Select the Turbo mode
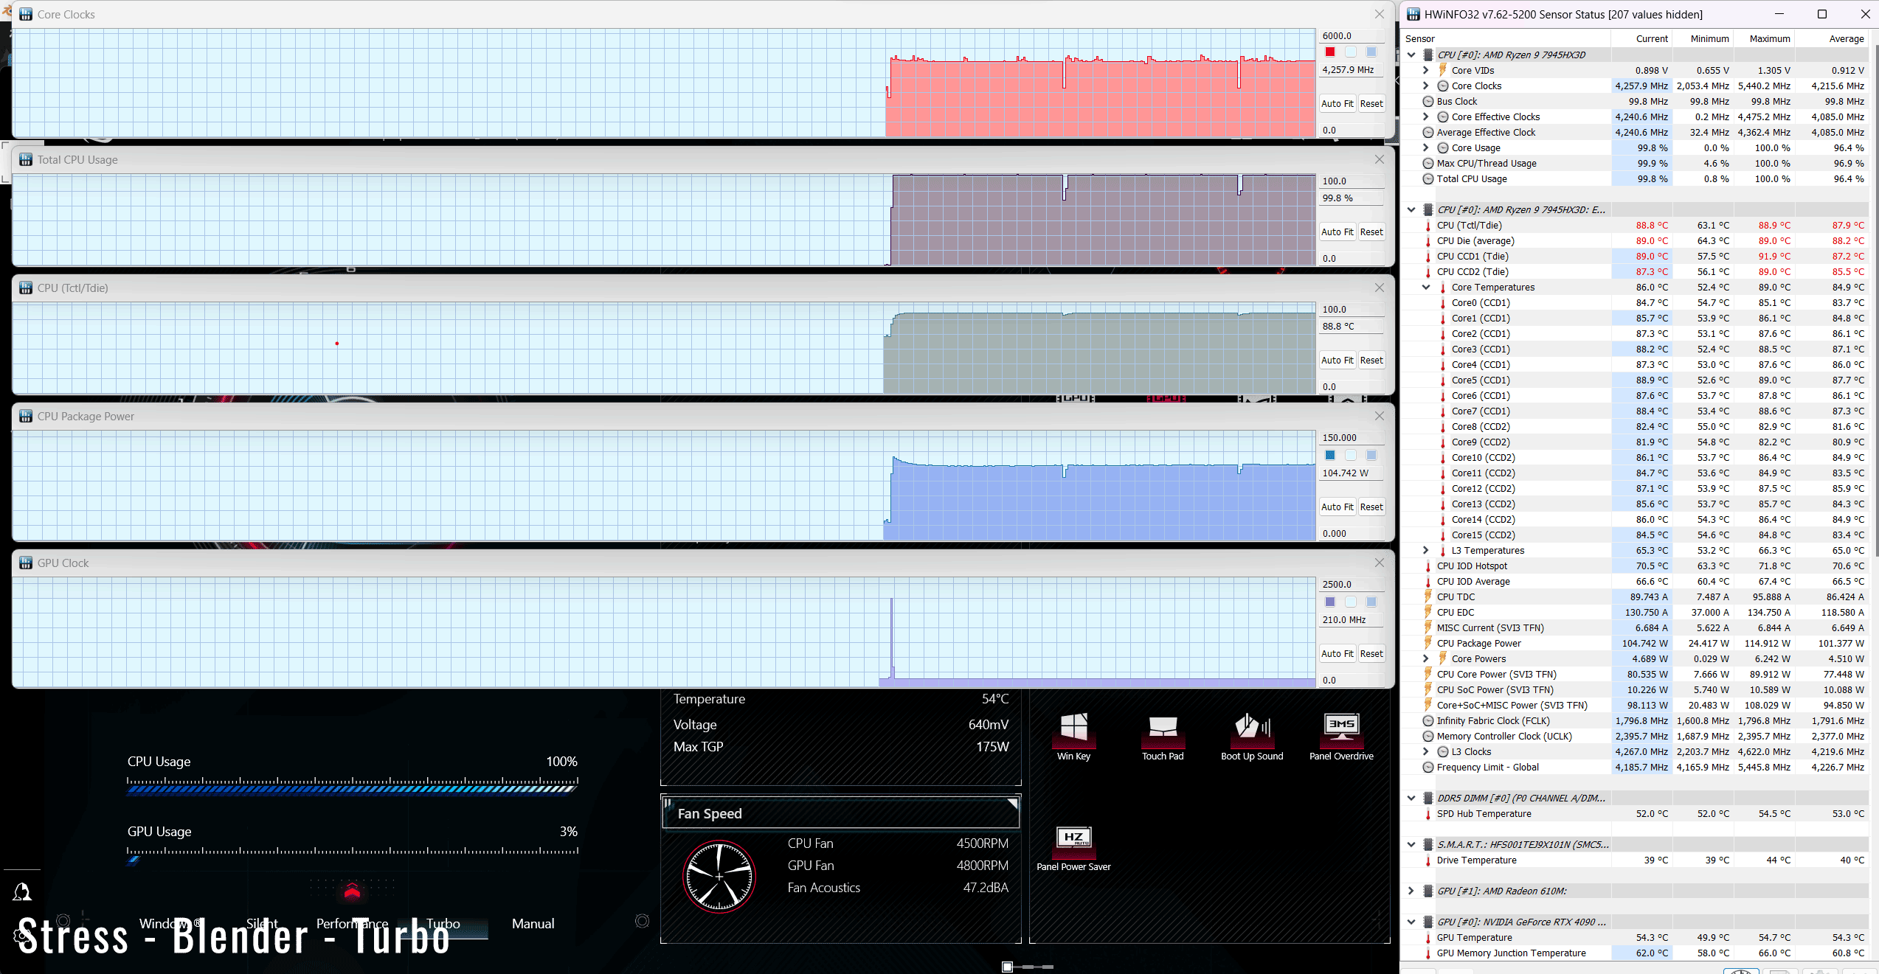1879x974 pixels. (x=443, y=923)
